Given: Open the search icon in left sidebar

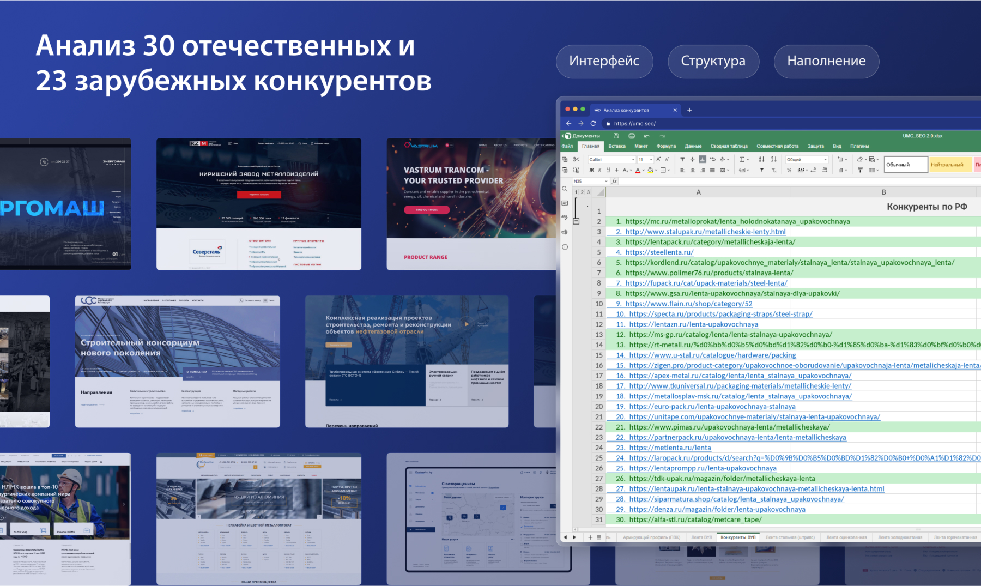Looking at the screenshot, I should (x=565, y=189).
